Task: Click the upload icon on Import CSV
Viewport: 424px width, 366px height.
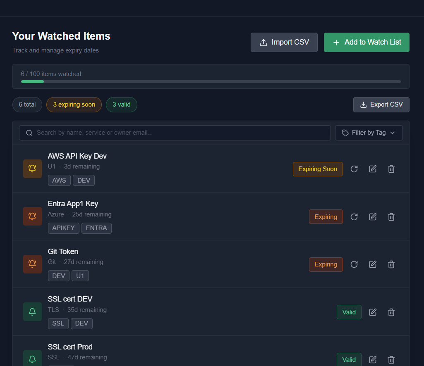Action: point(263,42)
